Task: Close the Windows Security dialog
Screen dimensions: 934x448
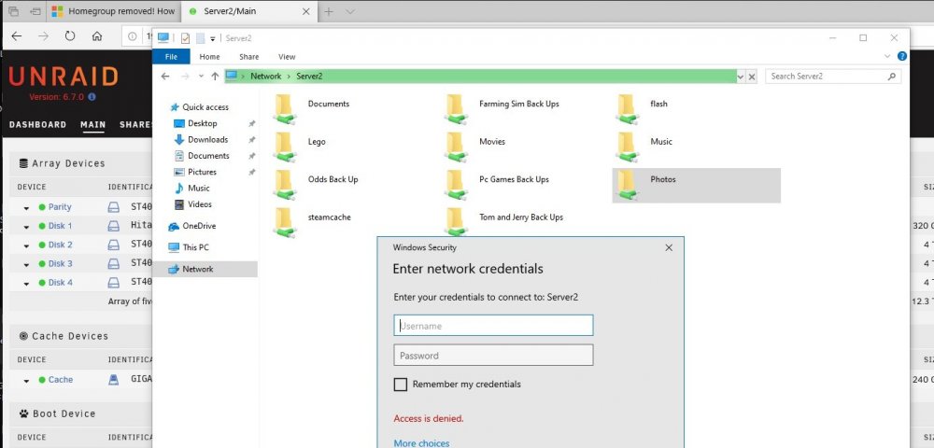Action: click(669, 247)
